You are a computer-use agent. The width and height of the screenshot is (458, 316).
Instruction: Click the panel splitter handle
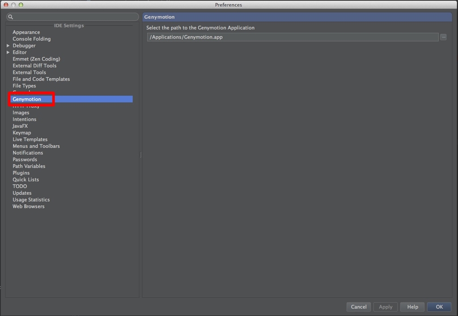pos(141,155)
